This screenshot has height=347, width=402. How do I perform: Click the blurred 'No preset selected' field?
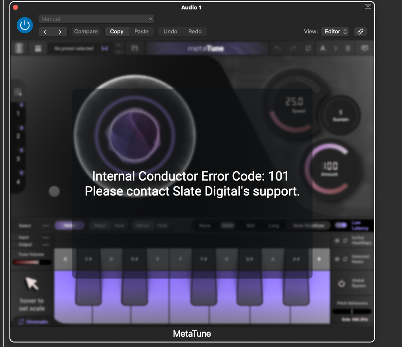(74, 48)
